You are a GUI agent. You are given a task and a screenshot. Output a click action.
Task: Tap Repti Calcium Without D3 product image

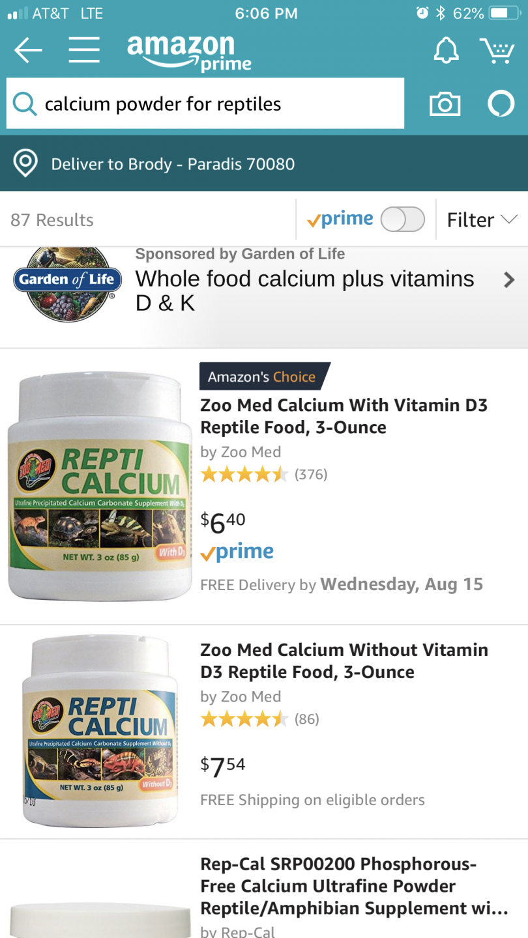coord(99,731)
